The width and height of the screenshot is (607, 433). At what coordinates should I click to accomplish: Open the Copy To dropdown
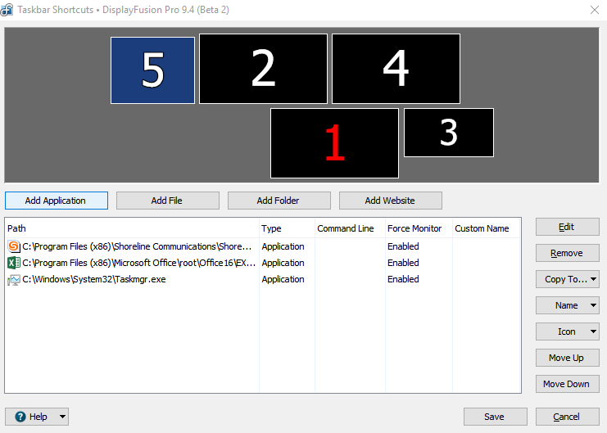coord(566,279)
